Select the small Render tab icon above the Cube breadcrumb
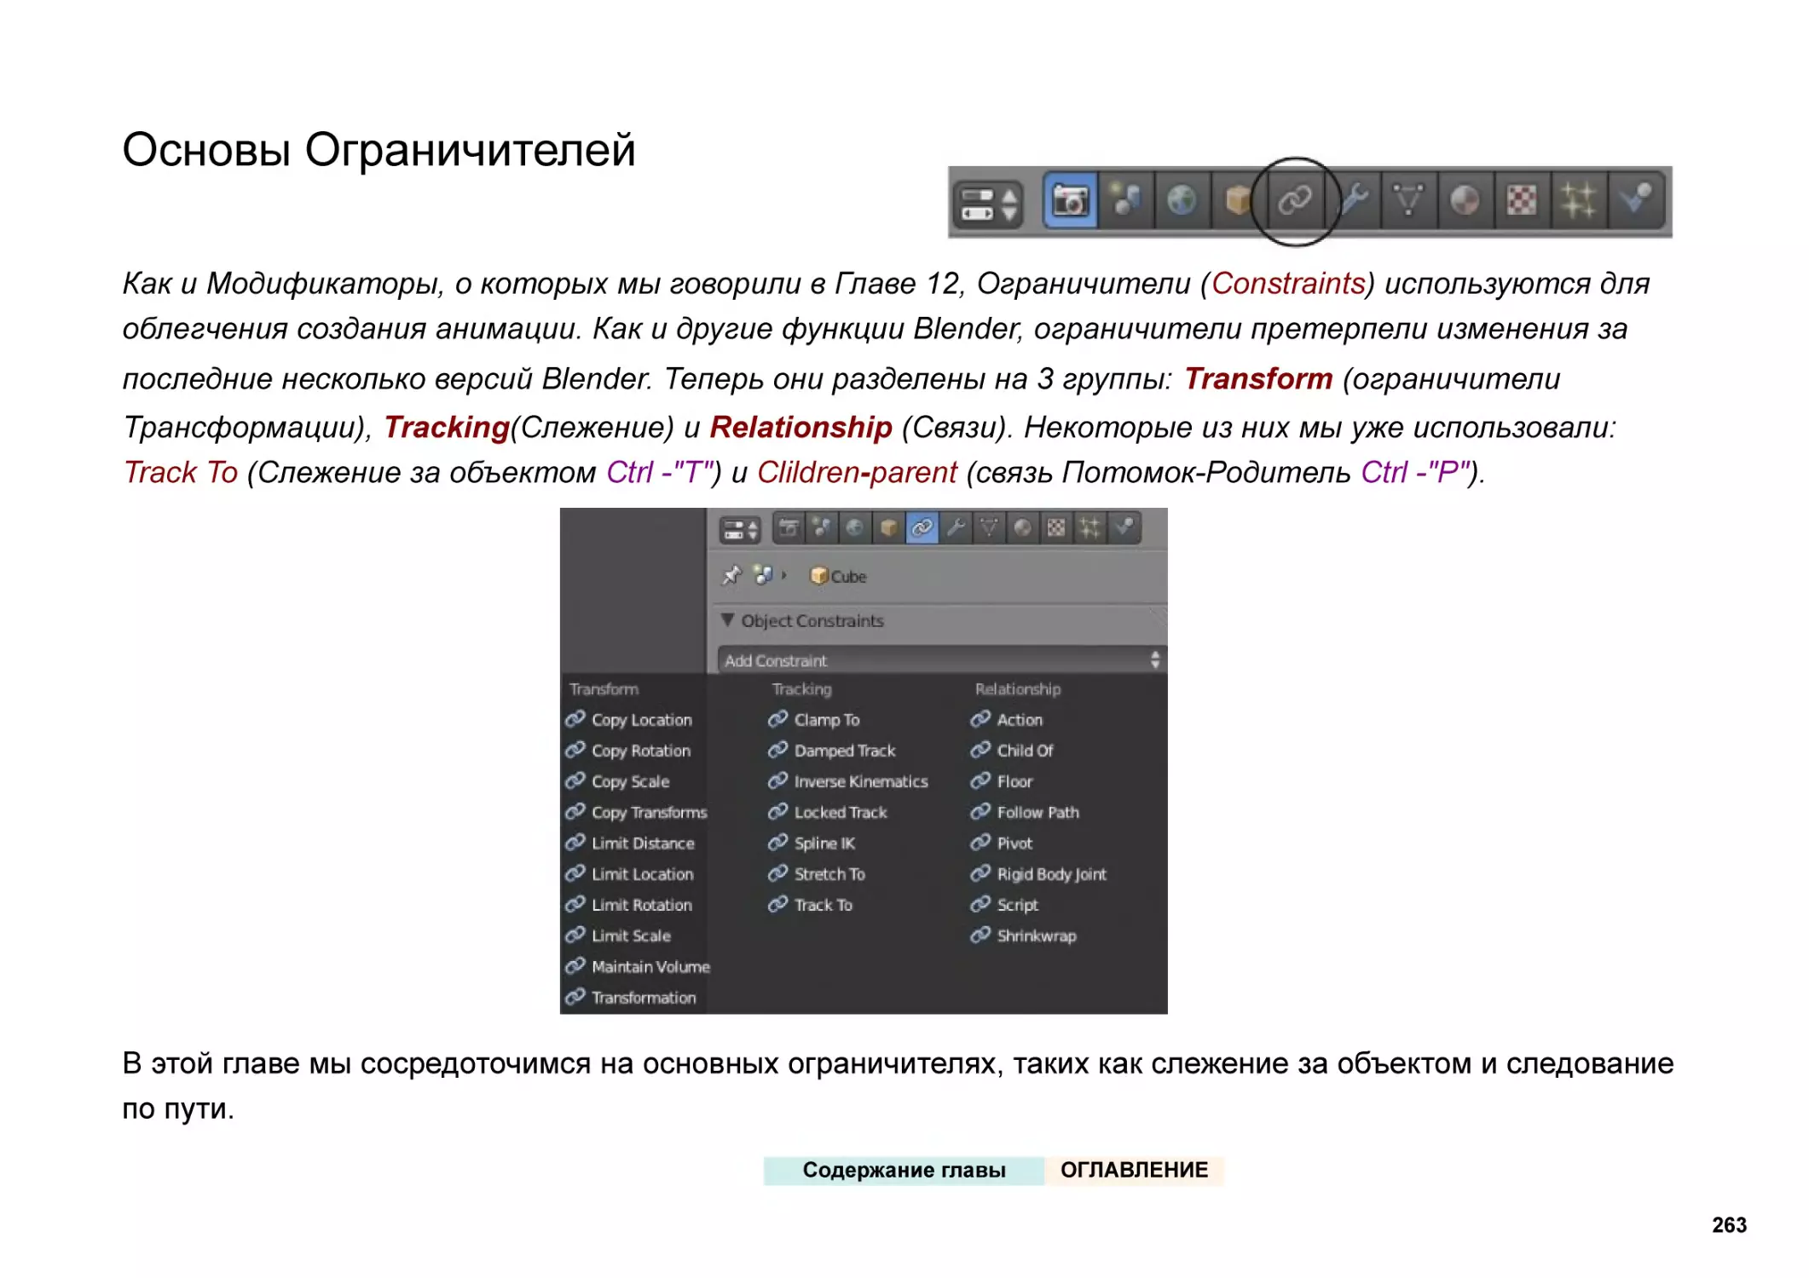Viewport: 1809px width, 1278px height. pos(789,528)
